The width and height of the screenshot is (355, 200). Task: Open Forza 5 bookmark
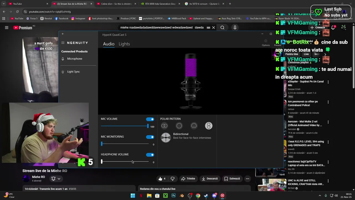click(x=32, y=19)
